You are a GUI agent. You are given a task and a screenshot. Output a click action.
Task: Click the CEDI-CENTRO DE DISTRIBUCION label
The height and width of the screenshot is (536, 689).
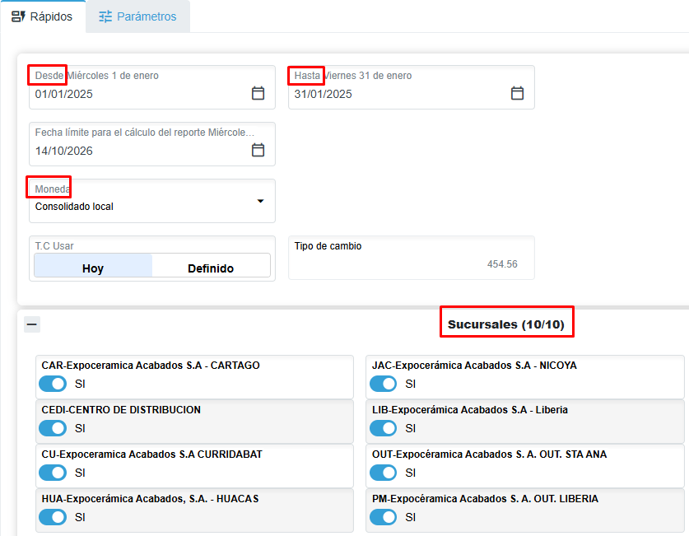tap(121, 409)
